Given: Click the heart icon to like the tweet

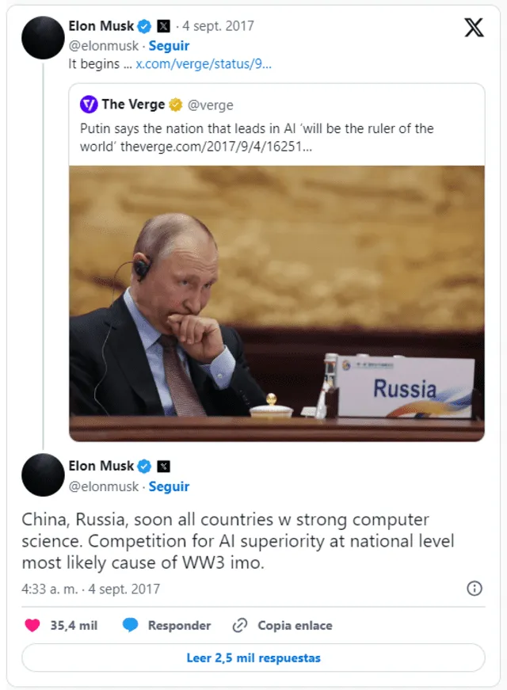Looking at the screenshot, I should (x=33, y=625).
